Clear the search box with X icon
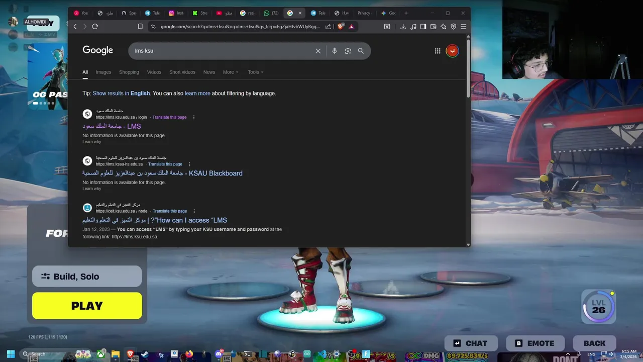Screen dimensions: 643x362 (318, 51)
